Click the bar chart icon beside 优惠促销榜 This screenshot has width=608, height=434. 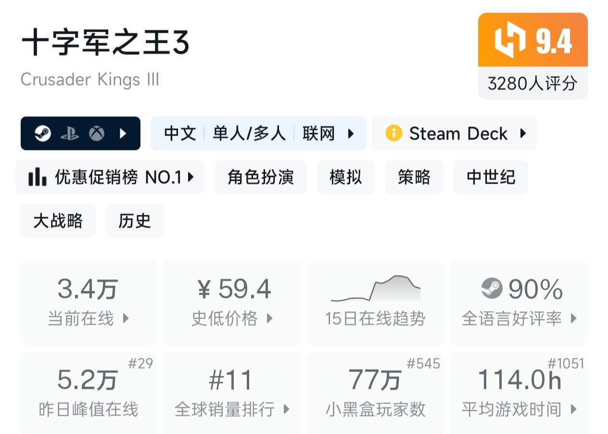38,177
